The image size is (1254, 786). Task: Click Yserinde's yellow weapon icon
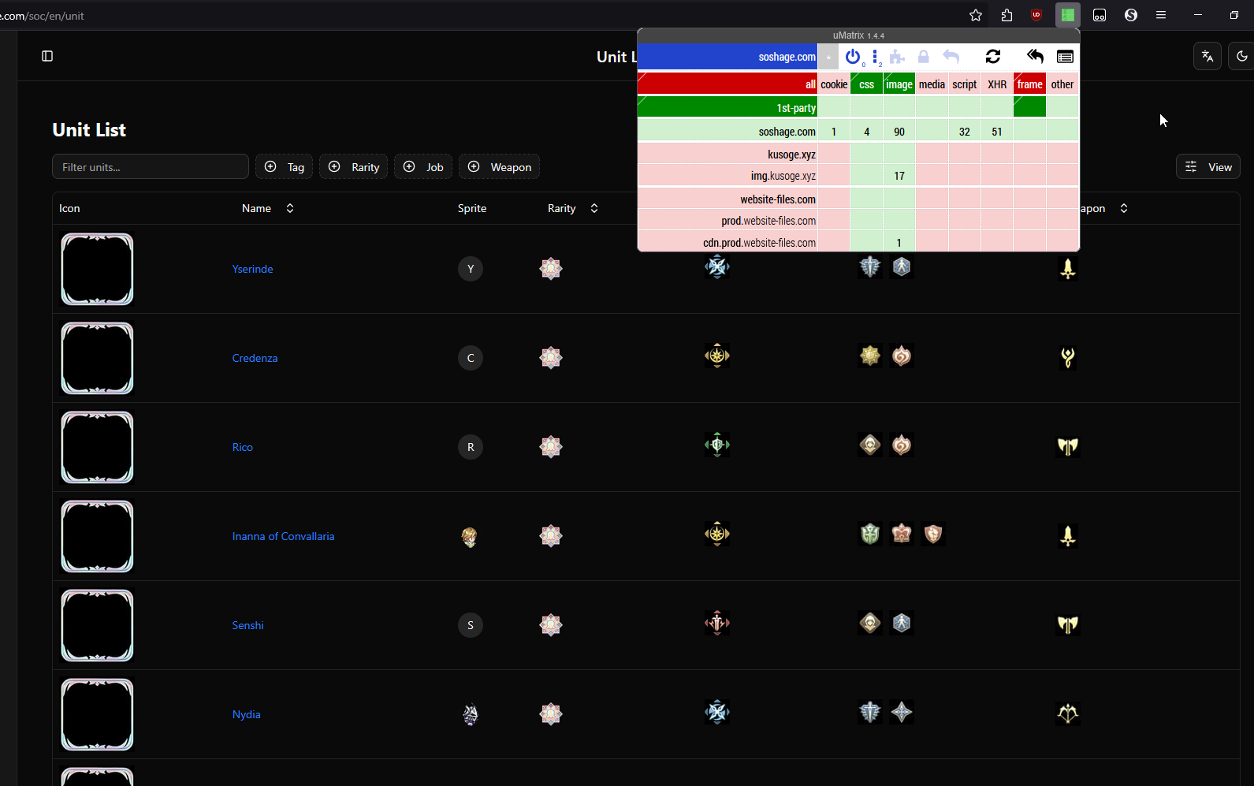(x=1068, y=269)
